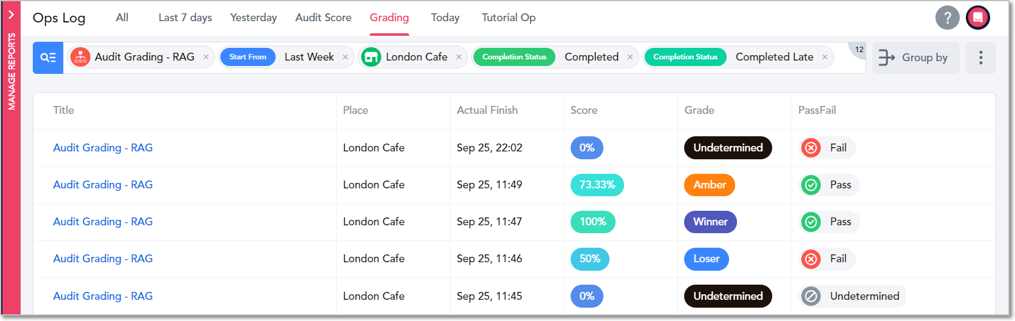Remove the Completed Late status filter
The width and height of the screenshot is (1015, 321).
[825, 57]
